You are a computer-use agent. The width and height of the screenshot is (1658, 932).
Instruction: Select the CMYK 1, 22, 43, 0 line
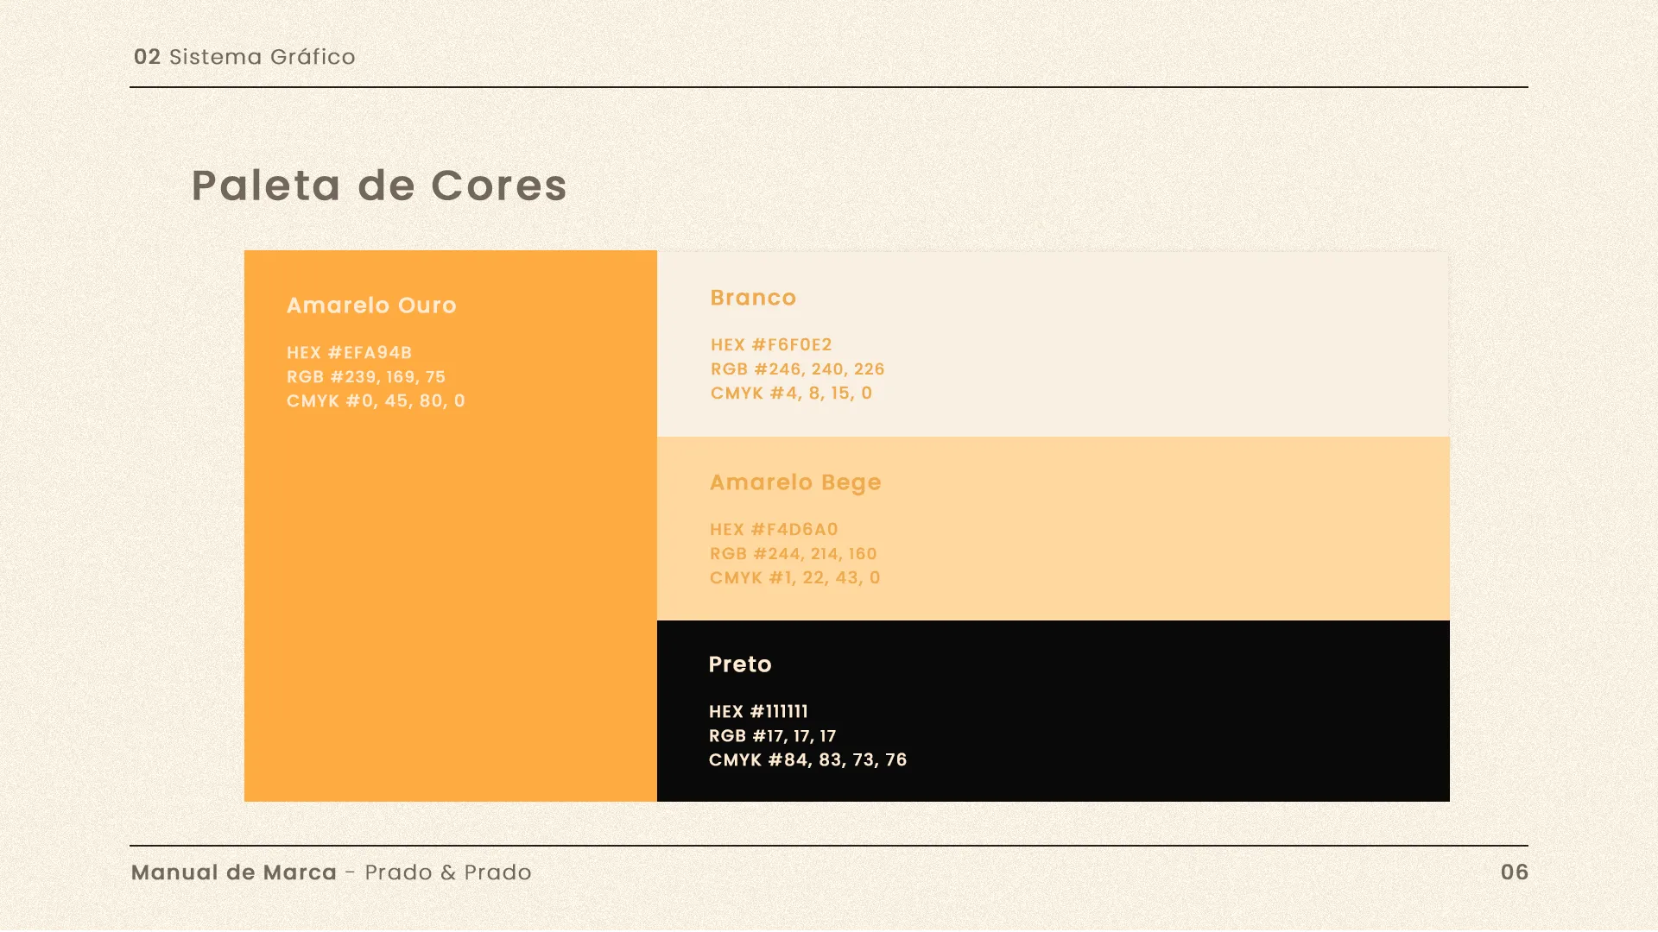tap(794, 578)
